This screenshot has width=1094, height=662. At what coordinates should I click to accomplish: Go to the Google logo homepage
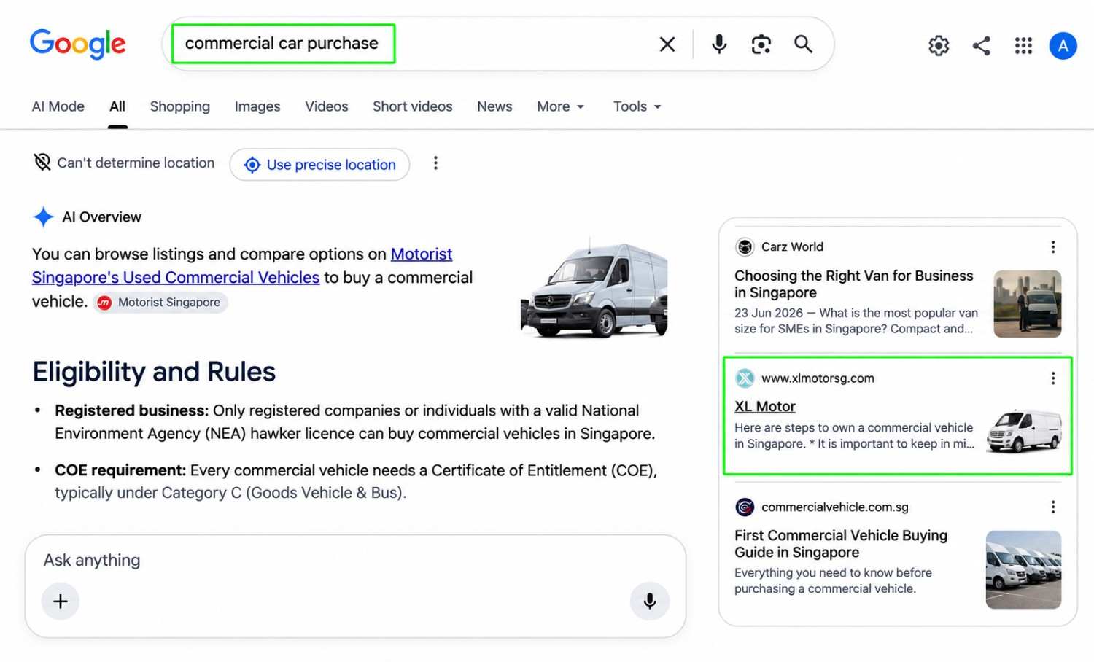[78, 44]
